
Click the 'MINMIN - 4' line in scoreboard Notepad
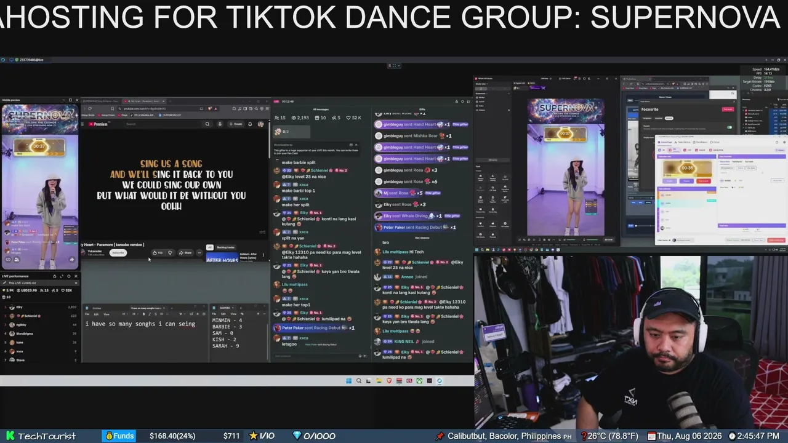coord(227,320)
